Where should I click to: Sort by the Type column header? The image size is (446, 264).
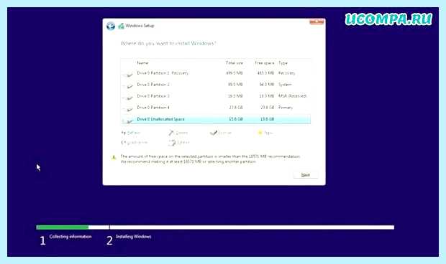coord(283,62)
